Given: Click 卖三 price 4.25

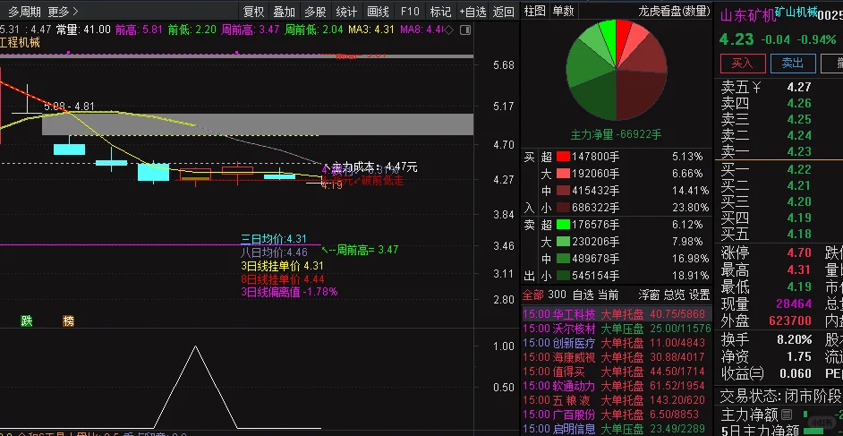Looking at the screenshot, I should [799, 119].
